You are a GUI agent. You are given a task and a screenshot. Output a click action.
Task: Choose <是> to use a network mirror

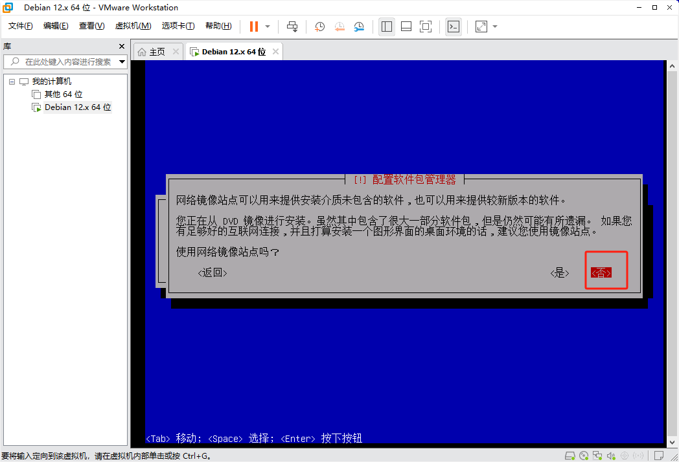[x=560, y=273]
